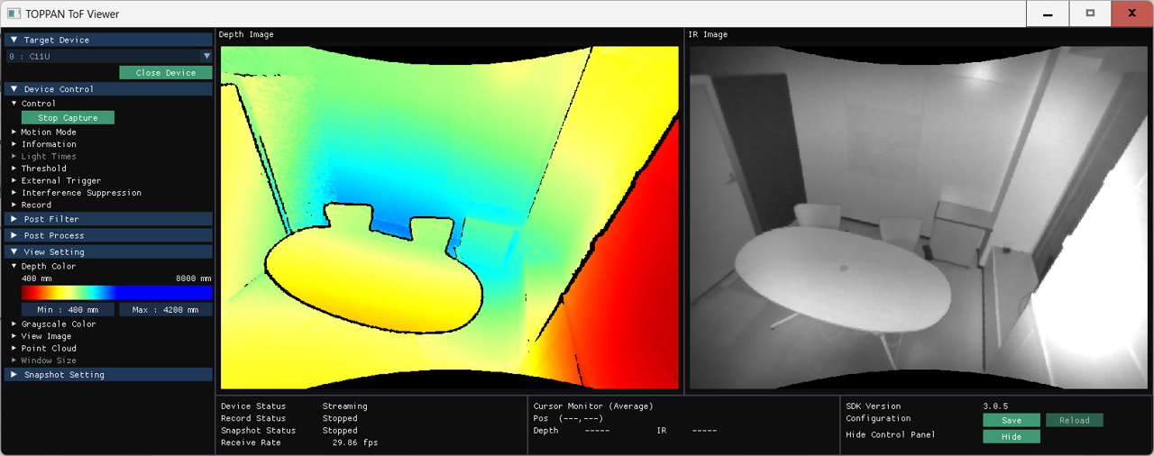Expand Interference Suppression options

pyautogui.click(x=81, y=193)
